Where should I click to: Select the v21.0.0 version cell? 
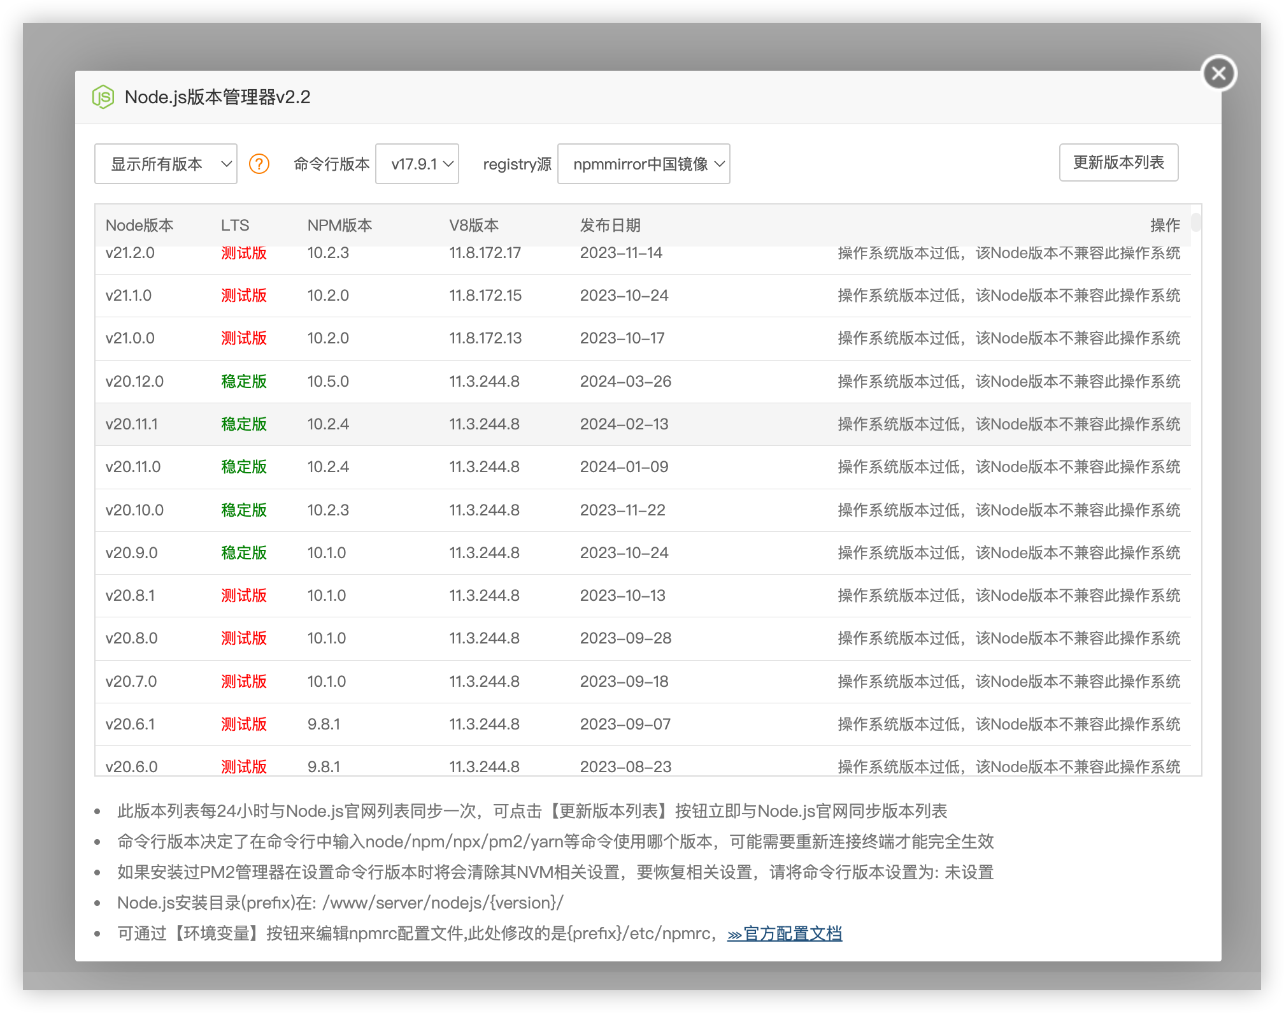[x=130, y=338]
